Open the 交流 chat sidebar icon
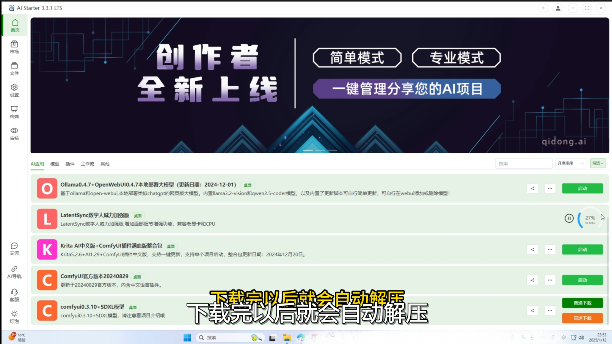 [x=14, y=249]
